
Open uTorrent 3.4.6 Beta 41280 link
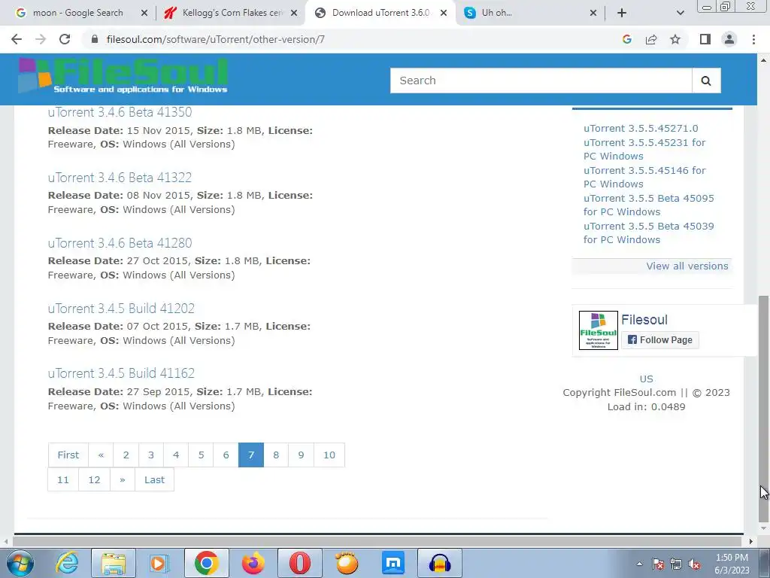coord(120,243)
